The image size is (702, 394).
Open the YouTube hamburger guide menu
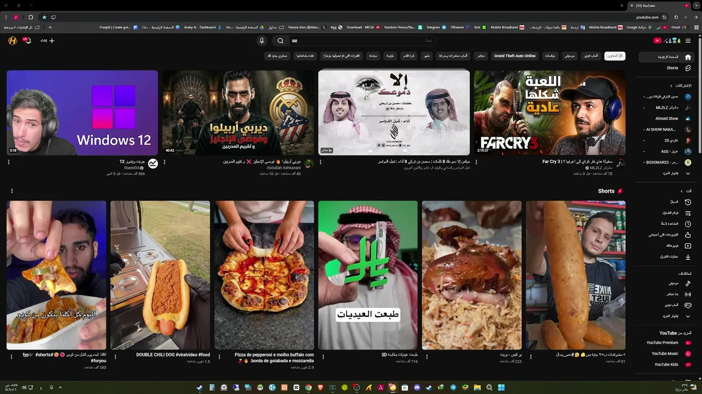pyautogui.click(x=688, y=40)
